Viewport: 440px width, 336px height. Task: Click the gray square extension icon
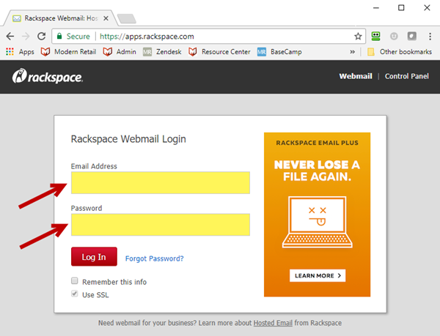pos(412,36)
